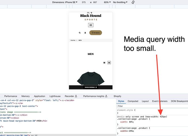This screenshot has height=136, width=188.
Task: Open the Dimensions iPhone SE dropdown
Action: point(65,2)
